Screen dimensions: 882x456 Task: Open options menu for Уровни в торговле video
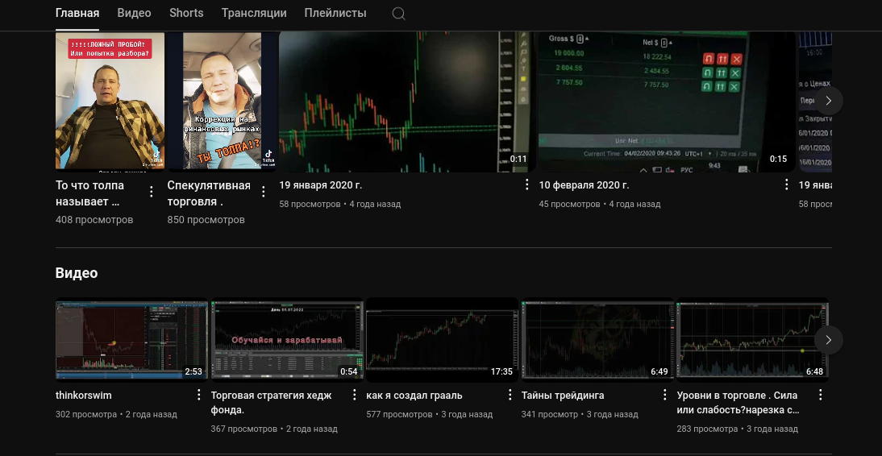click(820, 395)
